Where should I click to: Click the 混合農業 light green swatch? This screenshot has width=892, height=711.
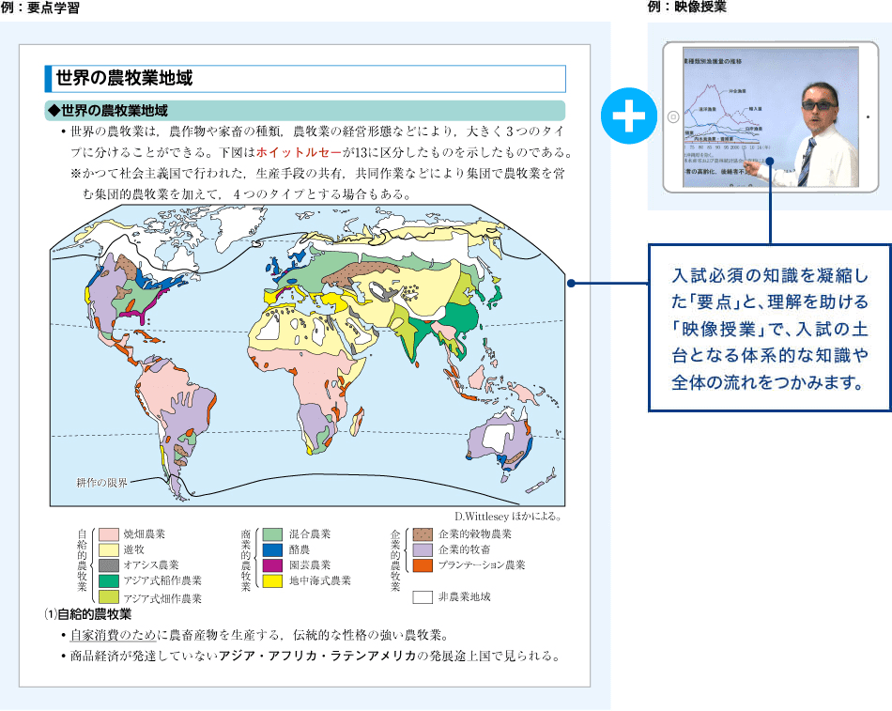[x=272, y=534]
